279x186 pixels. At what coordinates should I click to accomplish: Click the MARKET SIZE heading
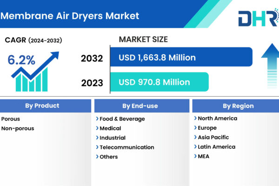[143, 40]
